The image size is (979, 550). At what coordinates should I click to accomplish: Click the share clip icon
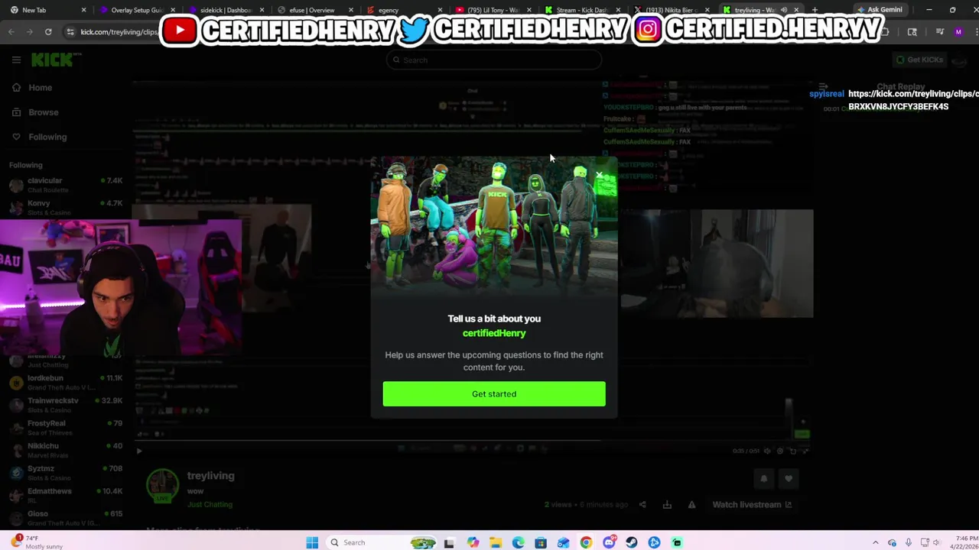pos(642,505)
